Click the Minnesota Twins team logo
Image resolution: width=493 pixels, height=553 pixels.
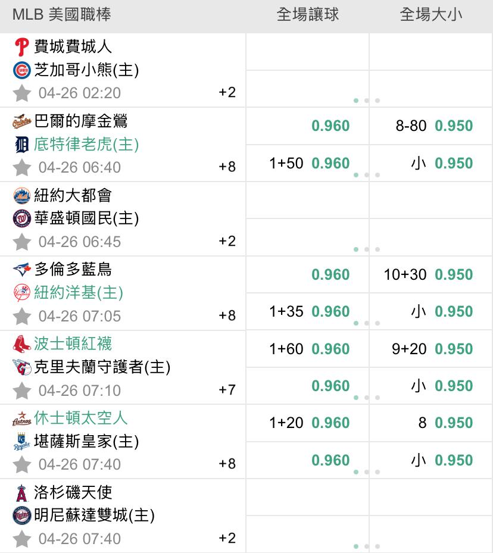tap(21, 515)
